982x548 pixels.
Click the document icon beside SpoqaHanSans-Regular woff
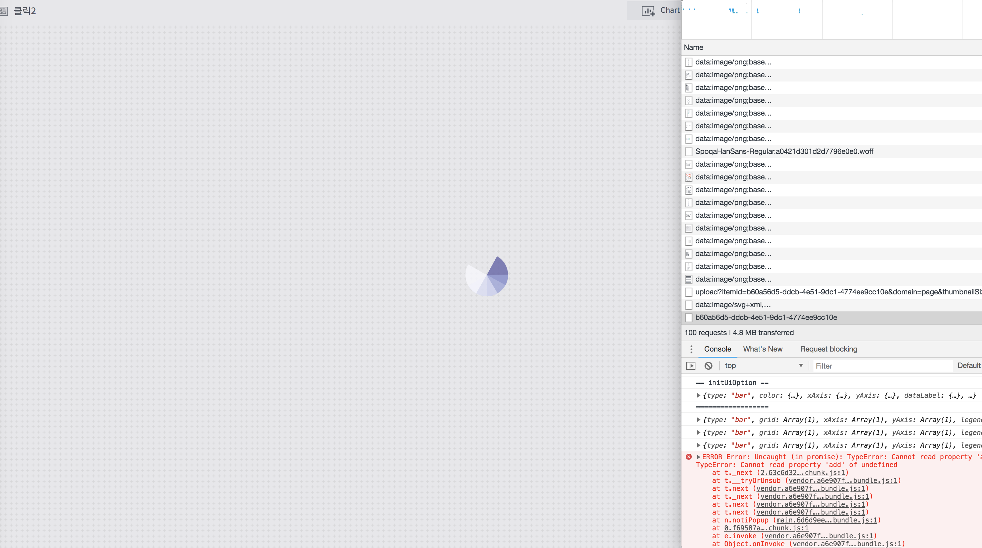688,151
